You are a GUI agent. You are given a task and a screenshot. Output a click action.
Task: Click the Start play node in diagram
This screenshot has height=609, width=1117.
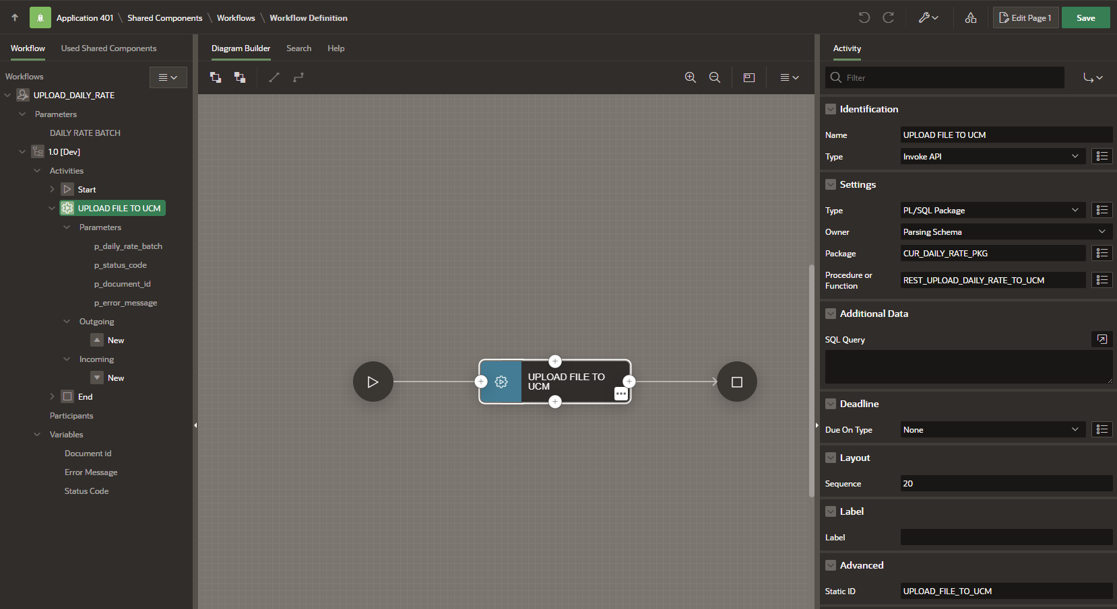pyautogui.click(x=373, y=382)
